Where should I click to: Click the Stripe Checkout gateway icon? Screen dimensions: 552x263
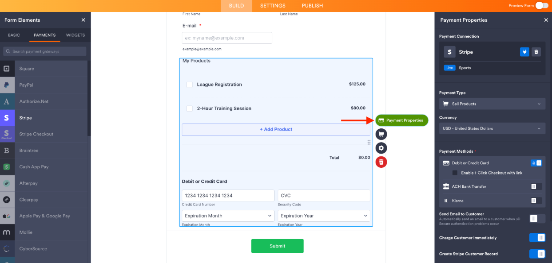tap(7, 134)
